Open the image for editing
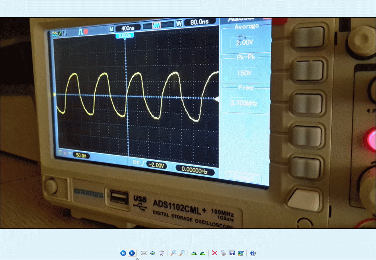Image resolution: width=376 pixels, height=260 pixels. (x=241, y=253)
